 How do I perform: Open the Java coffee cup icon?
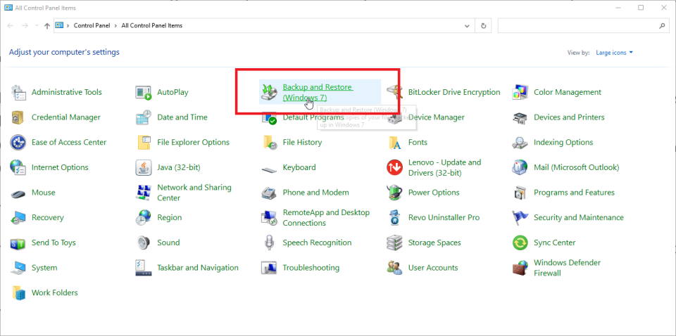click(144, 167)
